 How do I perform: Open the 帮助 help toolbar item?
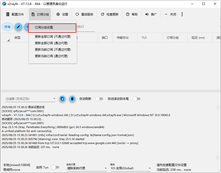(132, 14)
